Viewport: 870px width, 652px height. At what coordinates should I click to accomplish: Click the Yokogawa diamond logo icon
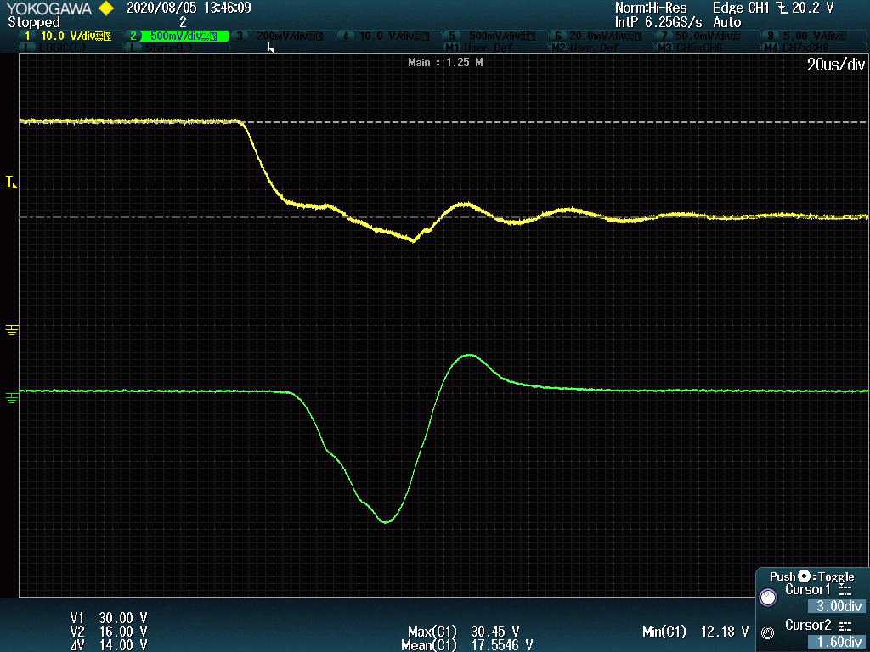pyautogui.click(x=106, y=8)
